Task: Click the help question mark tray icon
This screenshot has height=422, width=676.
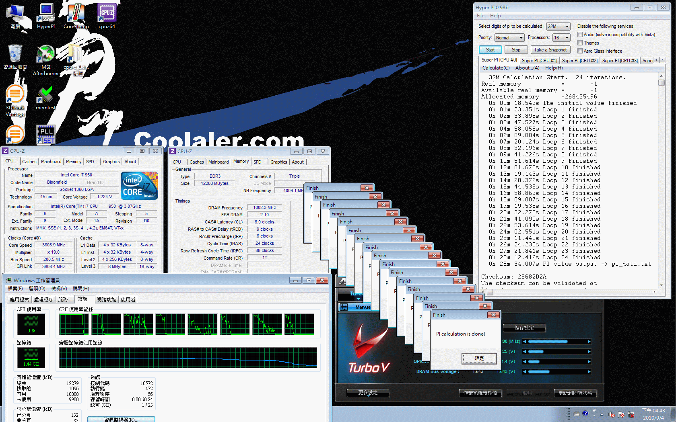Action: (x=585, y=414)
